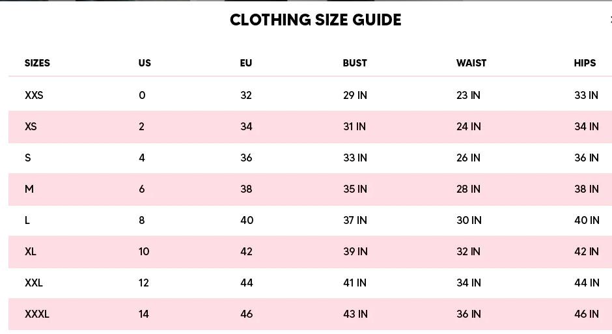Select the S size row label
Screen dimensions: 612x334
tap(27, 158)
